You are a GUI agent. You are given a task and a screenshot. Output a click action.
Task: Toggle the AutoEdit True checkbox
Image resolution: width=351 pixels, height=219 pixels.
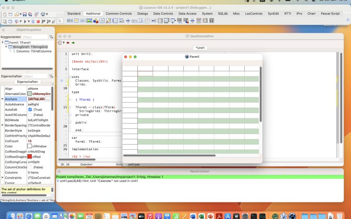point(30,109)
